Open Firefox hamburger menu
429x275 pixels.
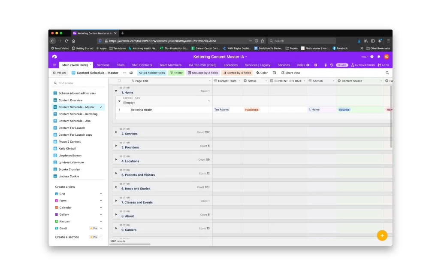click(388, 41)
